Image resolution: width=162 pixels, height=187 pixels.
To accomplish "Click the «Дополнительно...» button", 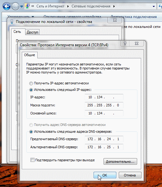I will tap(120, 162).
